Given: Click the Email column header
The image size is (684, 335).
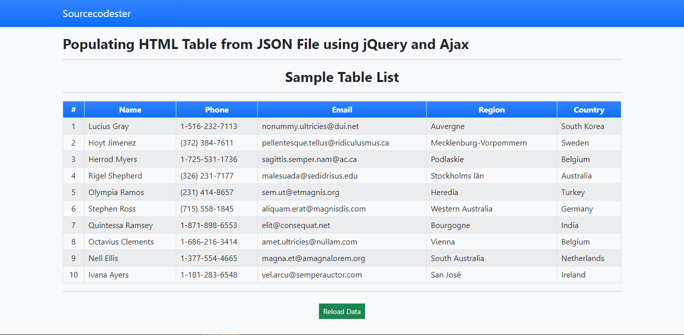Looking at the screenshot, I should pos(342,109).
